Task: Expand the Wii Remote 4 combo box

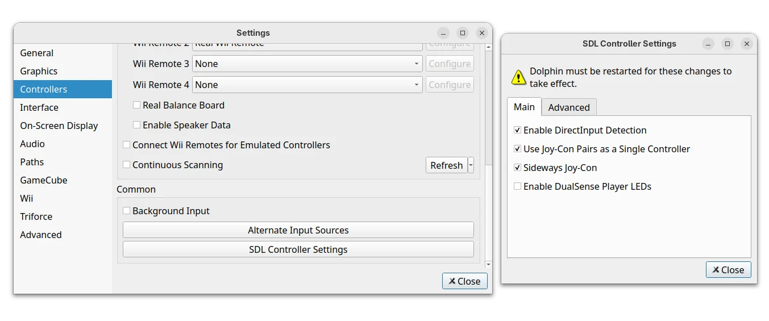Action: (307, 85)
